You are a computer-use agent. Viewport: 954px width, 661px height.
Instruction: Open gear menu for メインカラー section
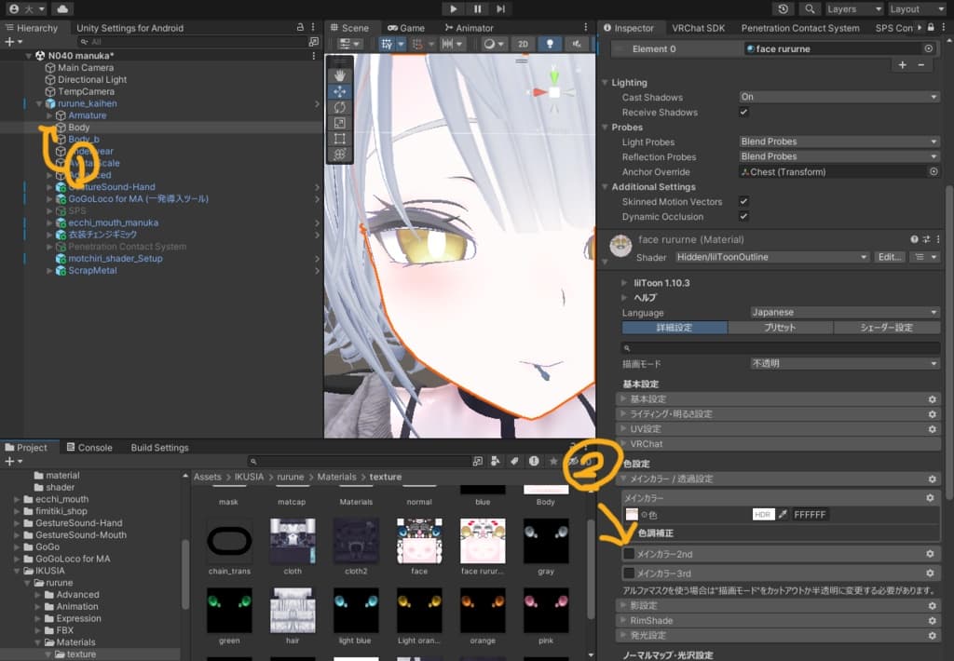(x=930, y=498)
